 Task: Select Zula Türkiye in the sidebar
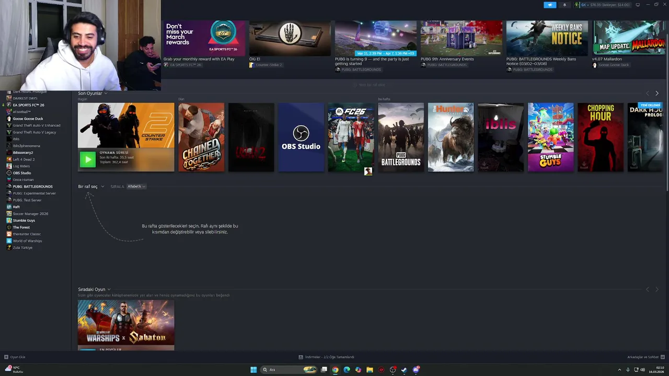click(x=22, y=248)
